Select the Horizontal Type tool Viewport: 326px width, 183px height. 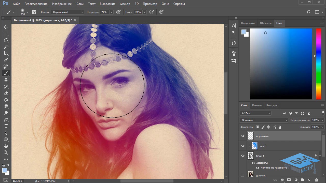6,126
